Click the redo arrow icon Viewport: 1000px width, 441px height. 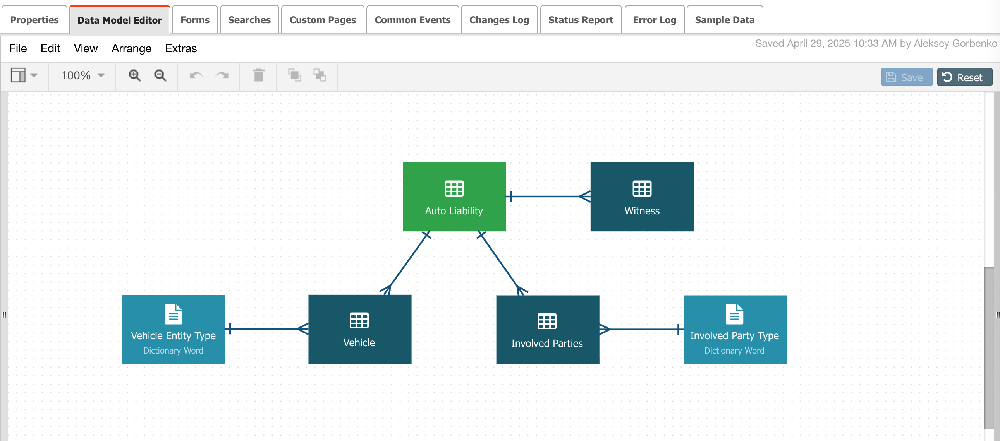tap(222, 75)
